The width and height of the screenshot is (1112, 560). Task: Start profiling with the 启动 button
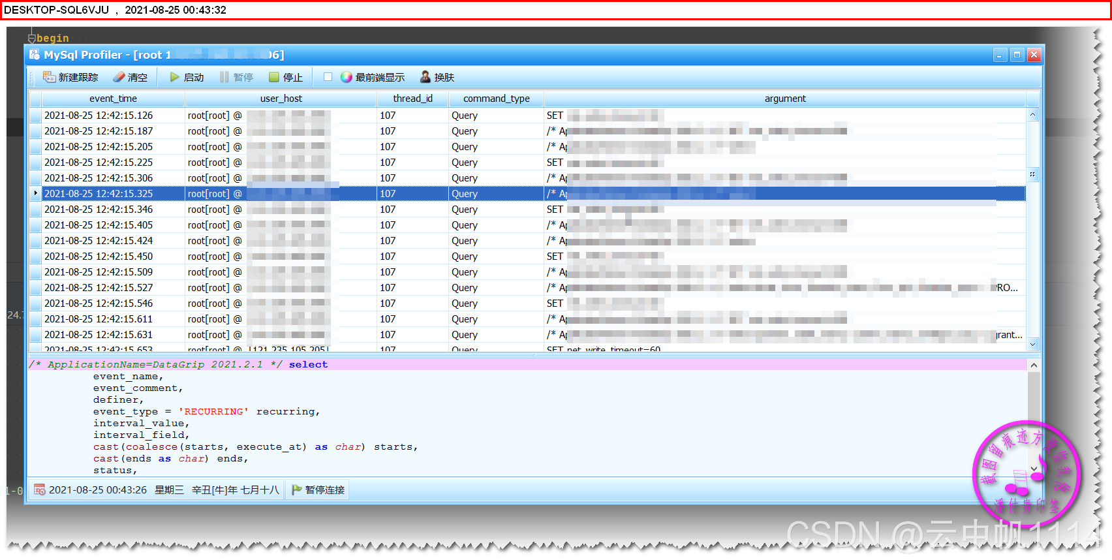(187, 77)
